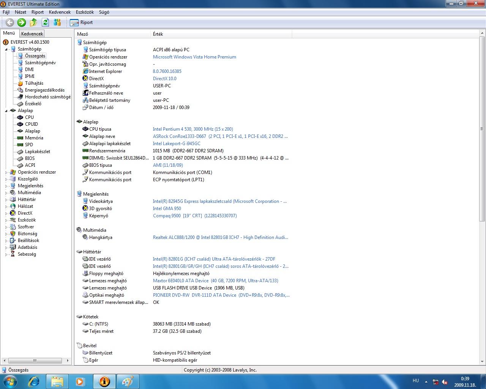The image size is (486, 389).
Task: Open the Riport menu in menu bar
Action: pos(38,12)
